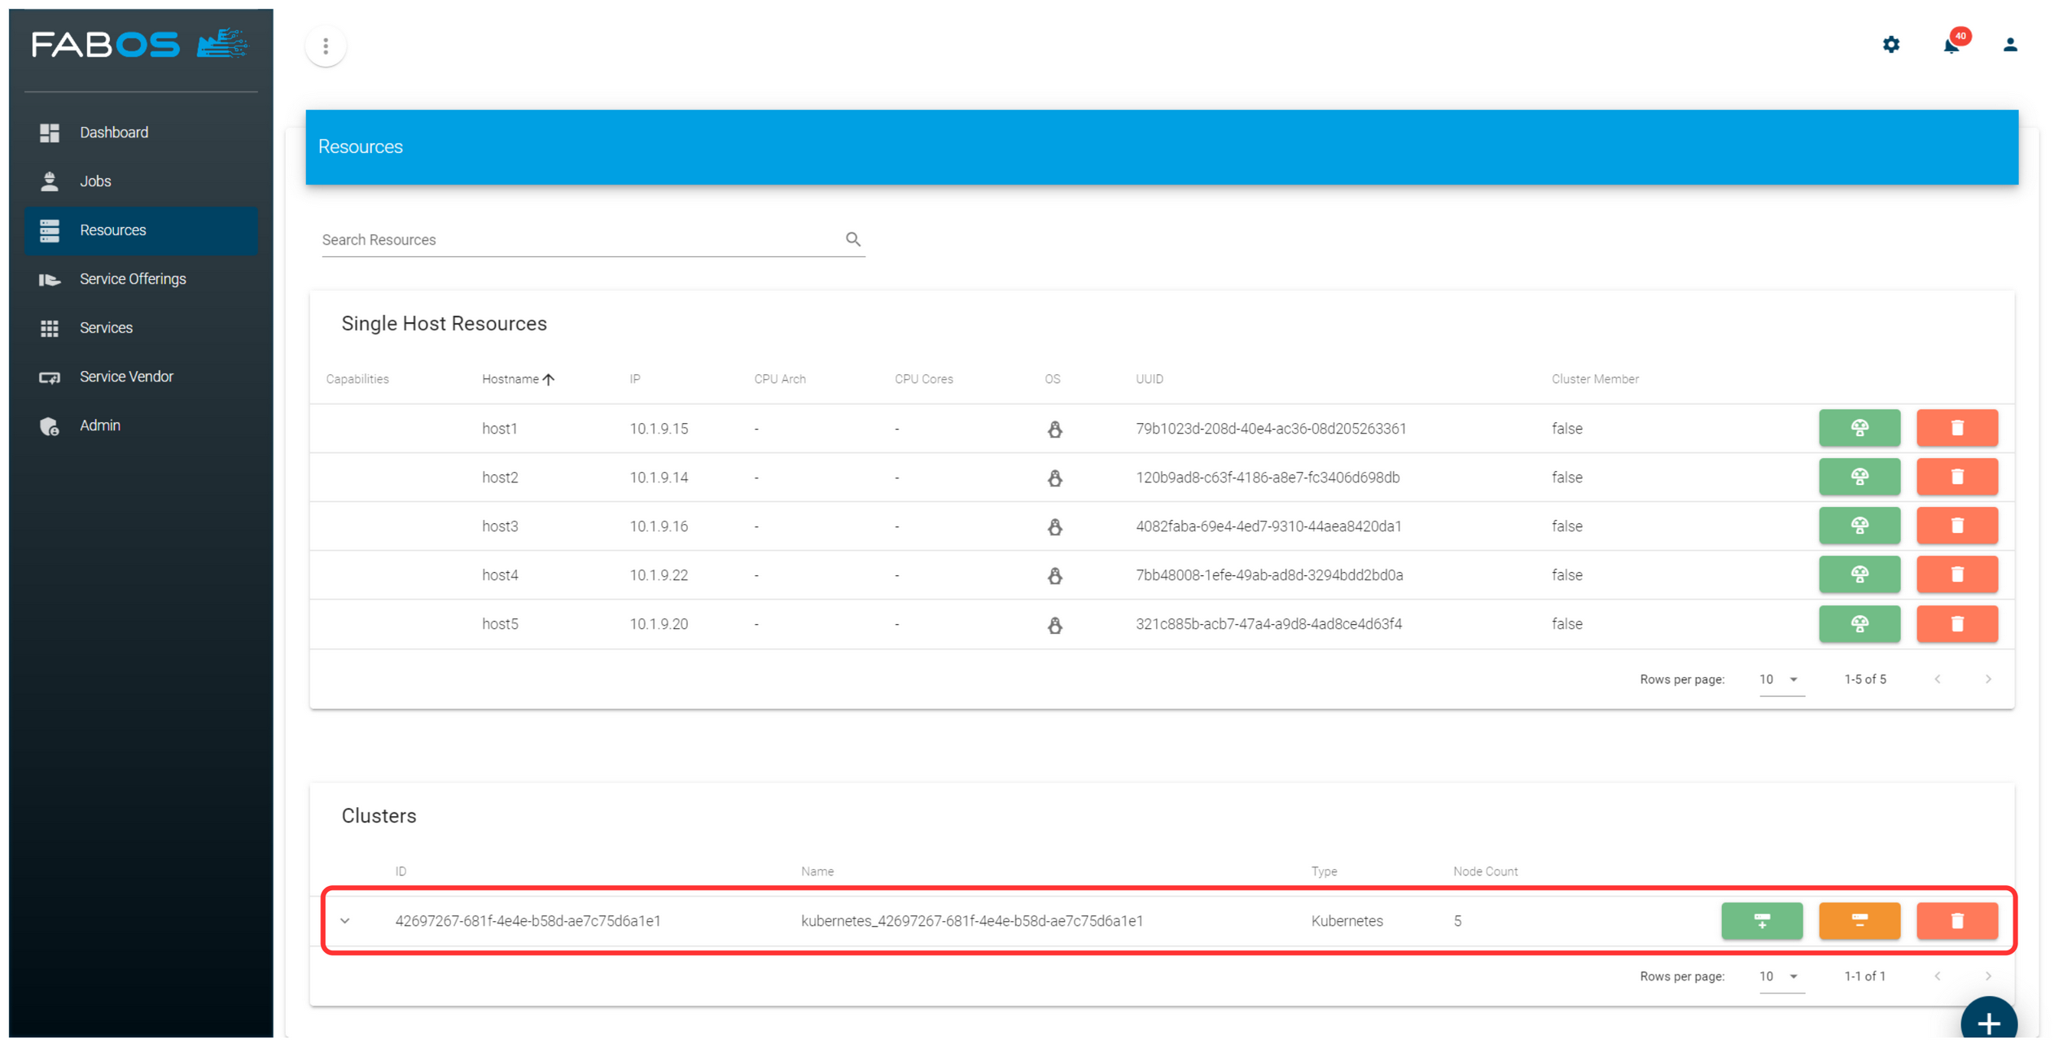Open the rows per page dropdown for Single Host Resources
This screenshot has width=2063, height=1048.
1781,679
